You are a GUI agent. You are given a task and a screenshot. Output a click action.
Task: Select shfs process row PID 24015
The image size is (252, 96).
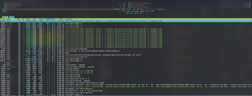coord(126,41)
